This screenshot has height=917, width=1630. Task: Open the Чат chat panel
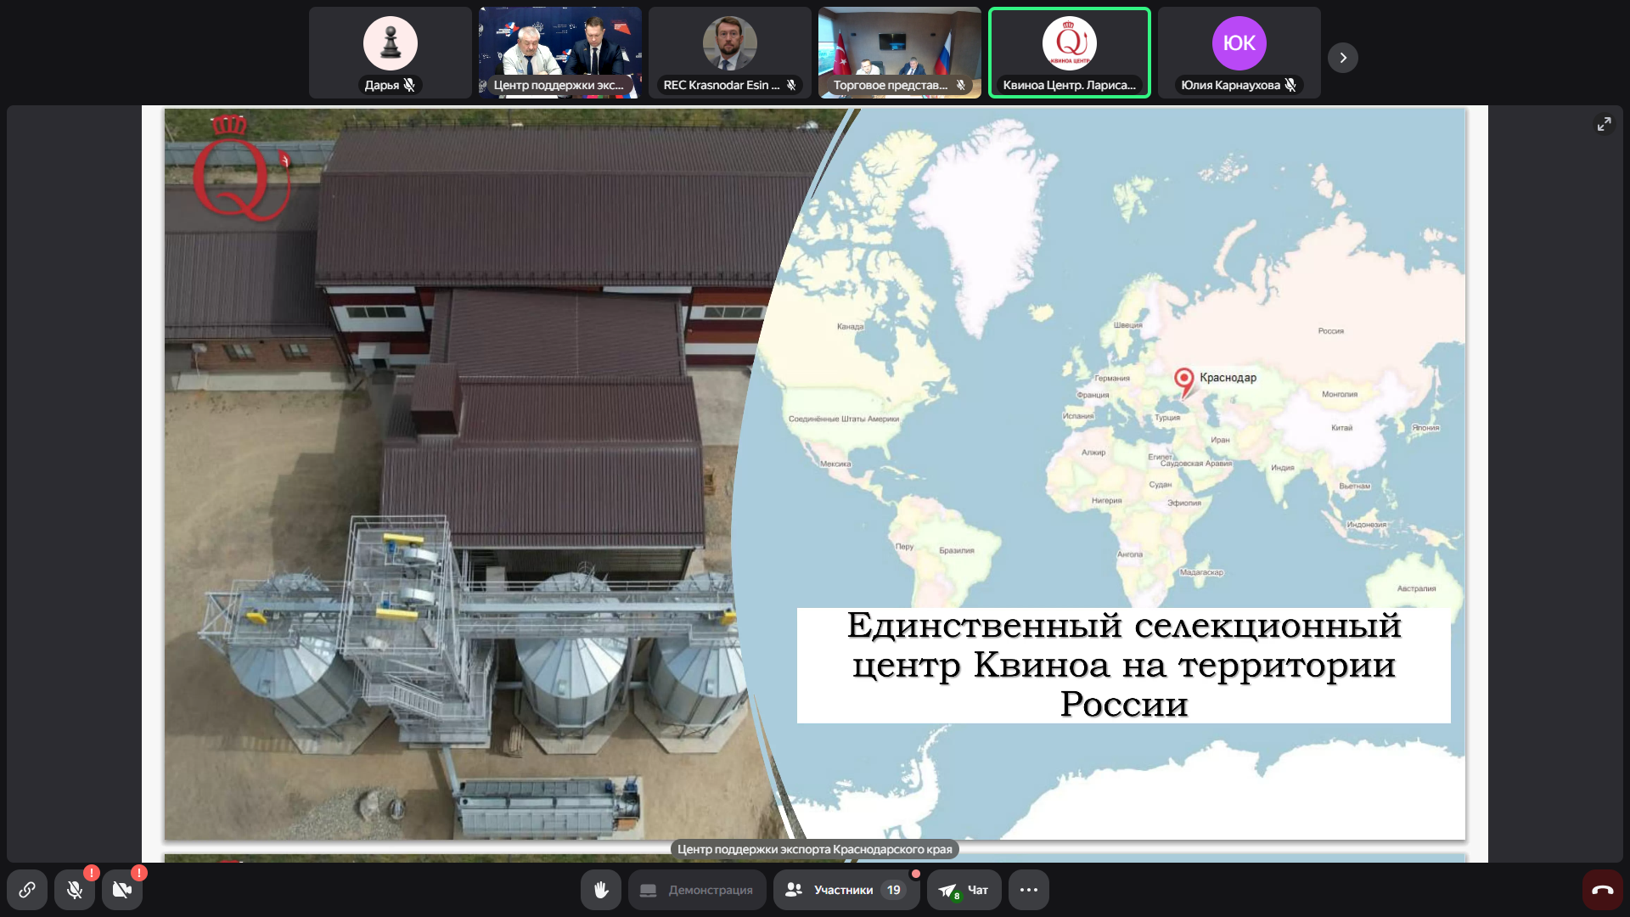[964, 890]
